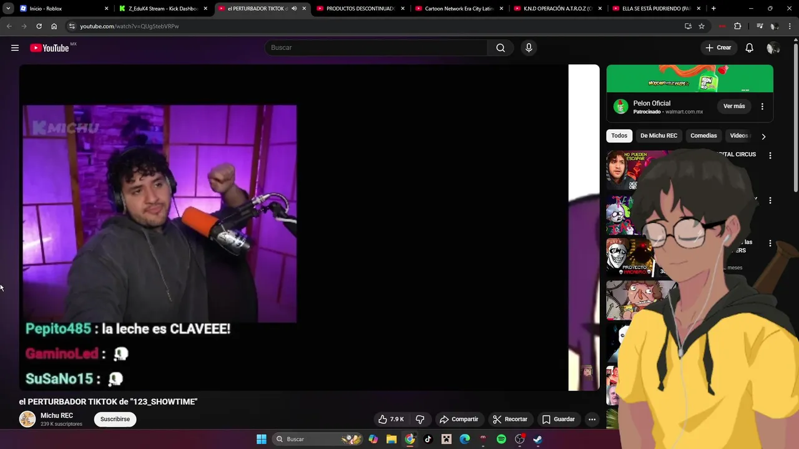Open Minecraft launcher from the taskbar

(446, 439)
